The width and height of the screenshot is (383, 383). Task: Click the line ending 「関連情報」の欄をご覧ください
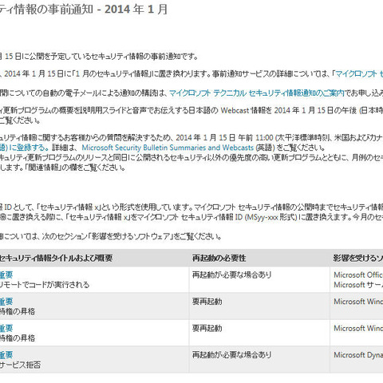click(x=62, y=168)
